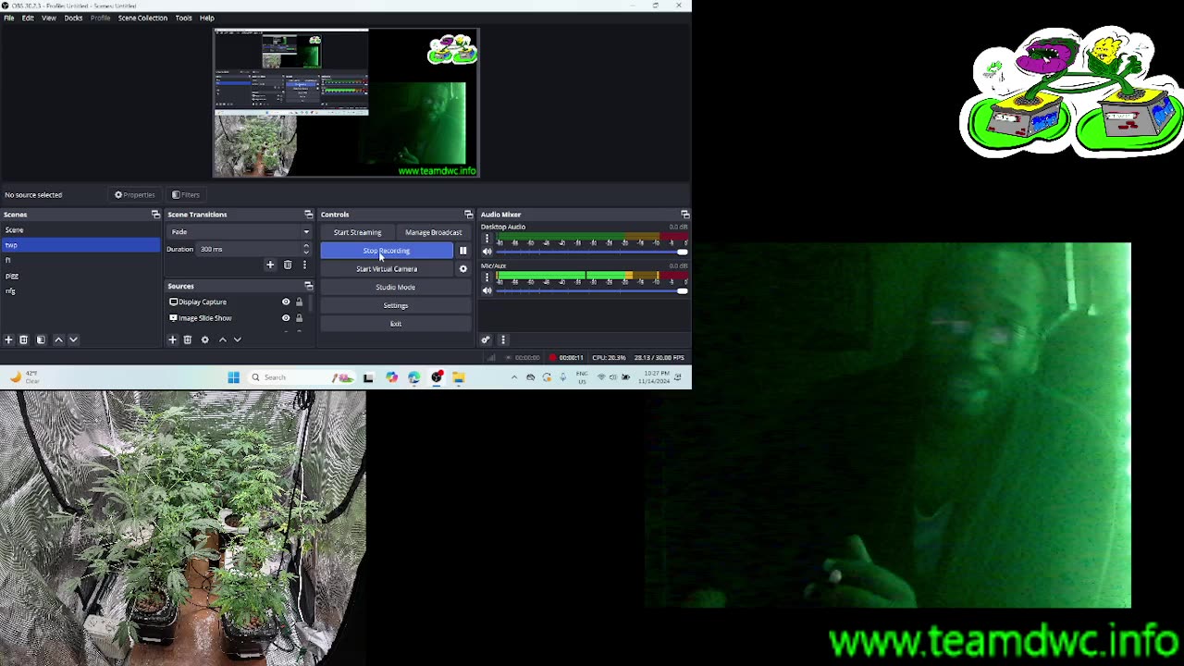Open File Explorer from taskbar
This screenshot has width=1184, height=666.
[458, 377]
